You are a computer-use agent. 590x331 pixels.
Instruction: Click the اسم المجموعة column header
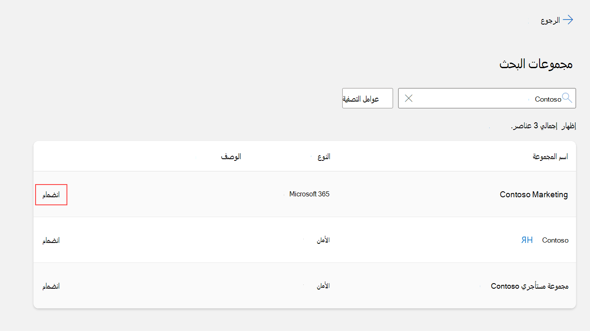pos(550,157)
